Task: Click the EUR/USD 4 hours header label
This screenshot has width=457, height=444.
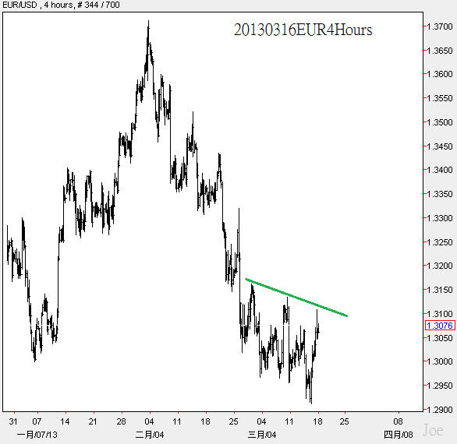Action: 61,5
